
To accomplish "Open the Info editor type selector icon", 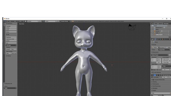I will [5, 21].
